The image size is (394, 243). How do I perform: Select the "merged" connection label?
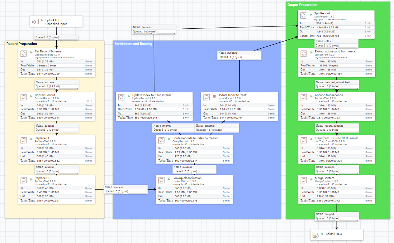tap(336, 216)
